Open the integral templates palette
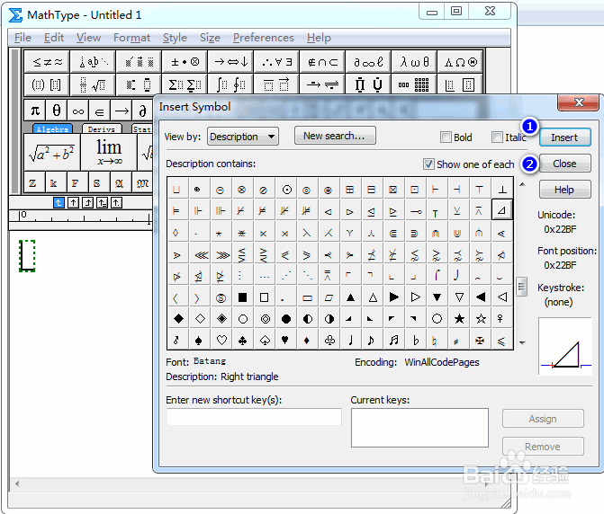The width and height of the screenshot is (604, 514). (x=230, y=84)
